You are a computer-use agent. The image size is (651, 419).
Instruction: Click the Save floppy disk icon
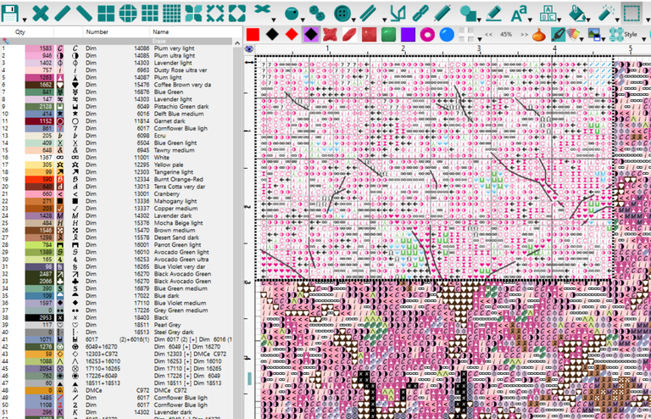click(x=10, y=12)
